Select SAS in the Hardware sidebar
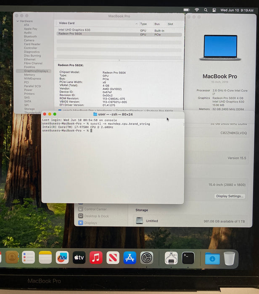The width and height of the screenshot is (259, 294). pyautogui.click(x=27, y=97)
